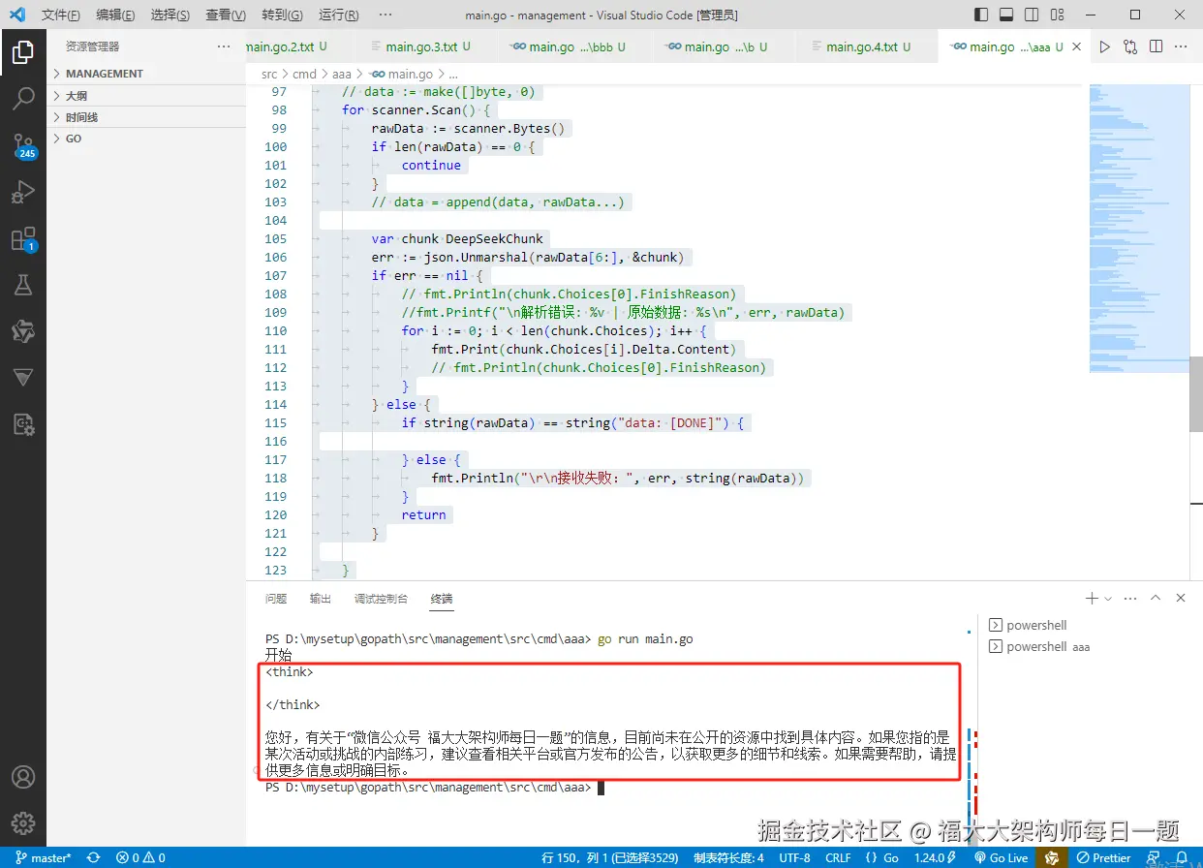The height and width of the screenshot is (868, 1203).
Task: Start the Go Live server
Action: (1001, 857)
